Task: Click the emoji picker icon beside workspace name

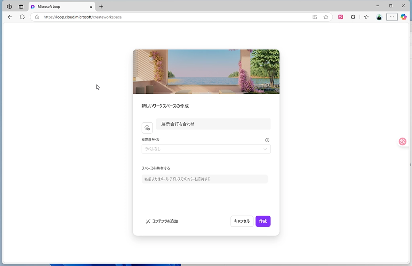Action: (x=147, y=128)
